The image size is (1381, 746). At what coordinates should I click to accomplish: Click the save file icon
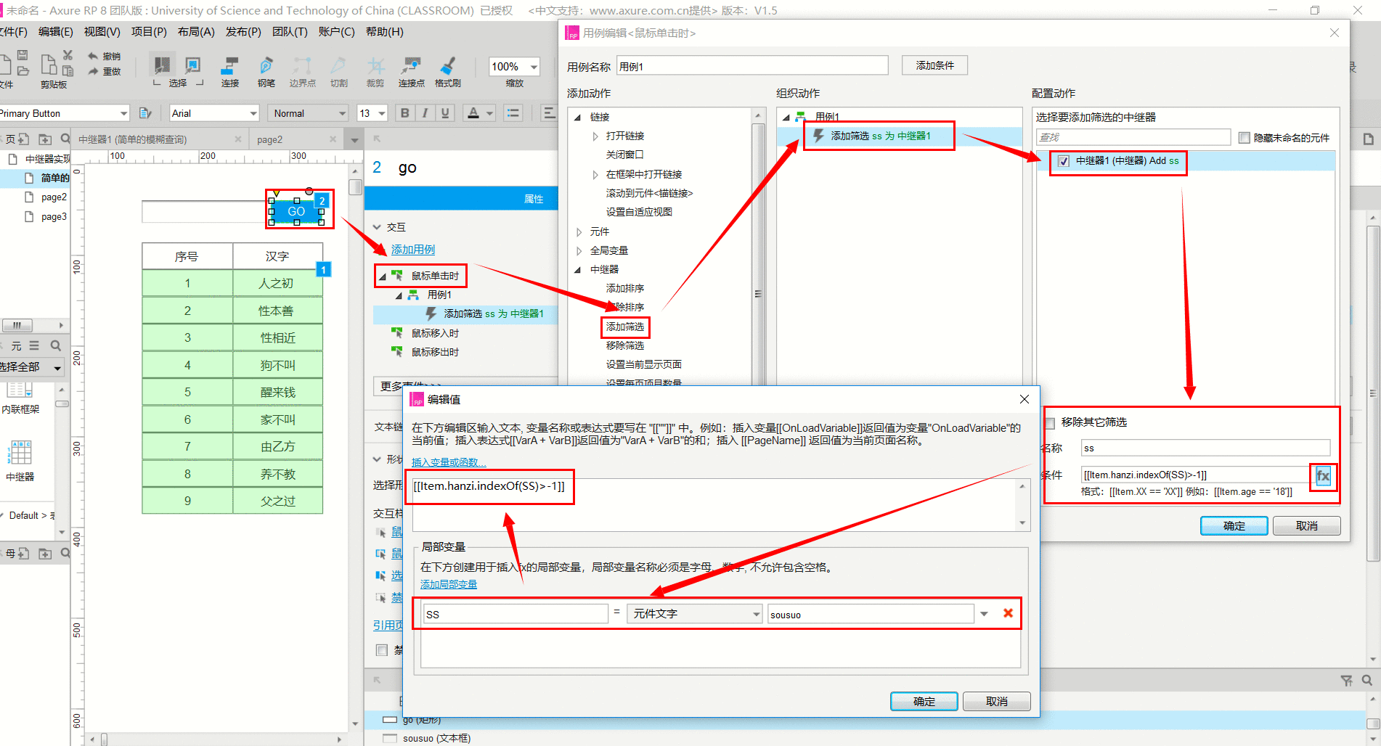click(23, 55)
